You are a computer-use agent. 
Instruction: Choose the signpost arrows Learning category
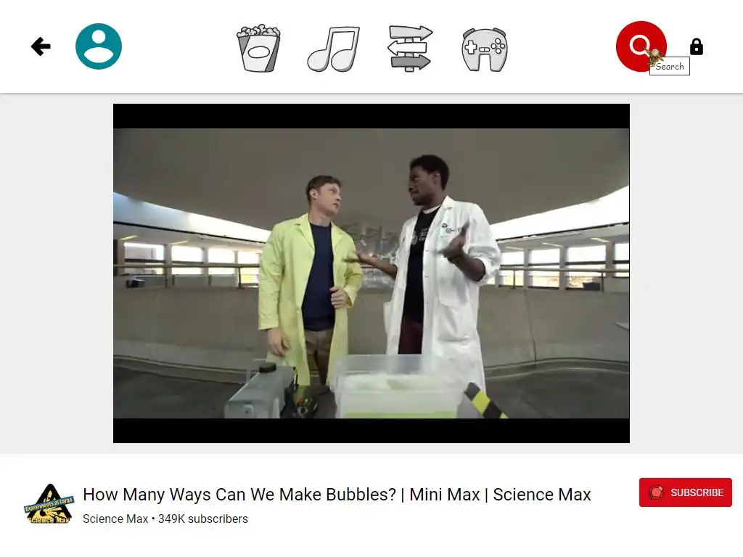click(410, 49)
